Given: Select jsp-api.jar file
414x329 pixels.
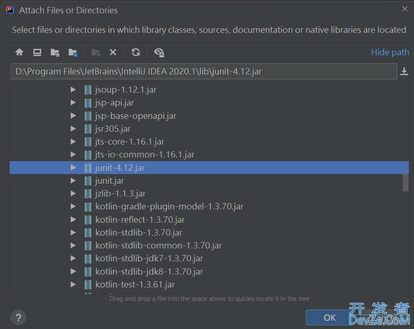Looking at the screenshot, I should [114, 103].
